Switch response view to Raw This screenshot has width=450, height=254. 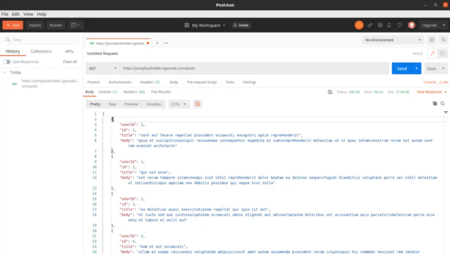point(112,104)
